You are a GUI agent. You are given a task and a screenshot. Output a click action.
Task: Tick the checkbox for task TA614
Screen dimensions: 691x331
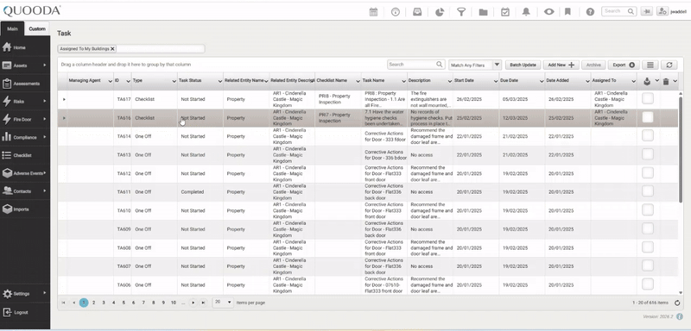647,136
